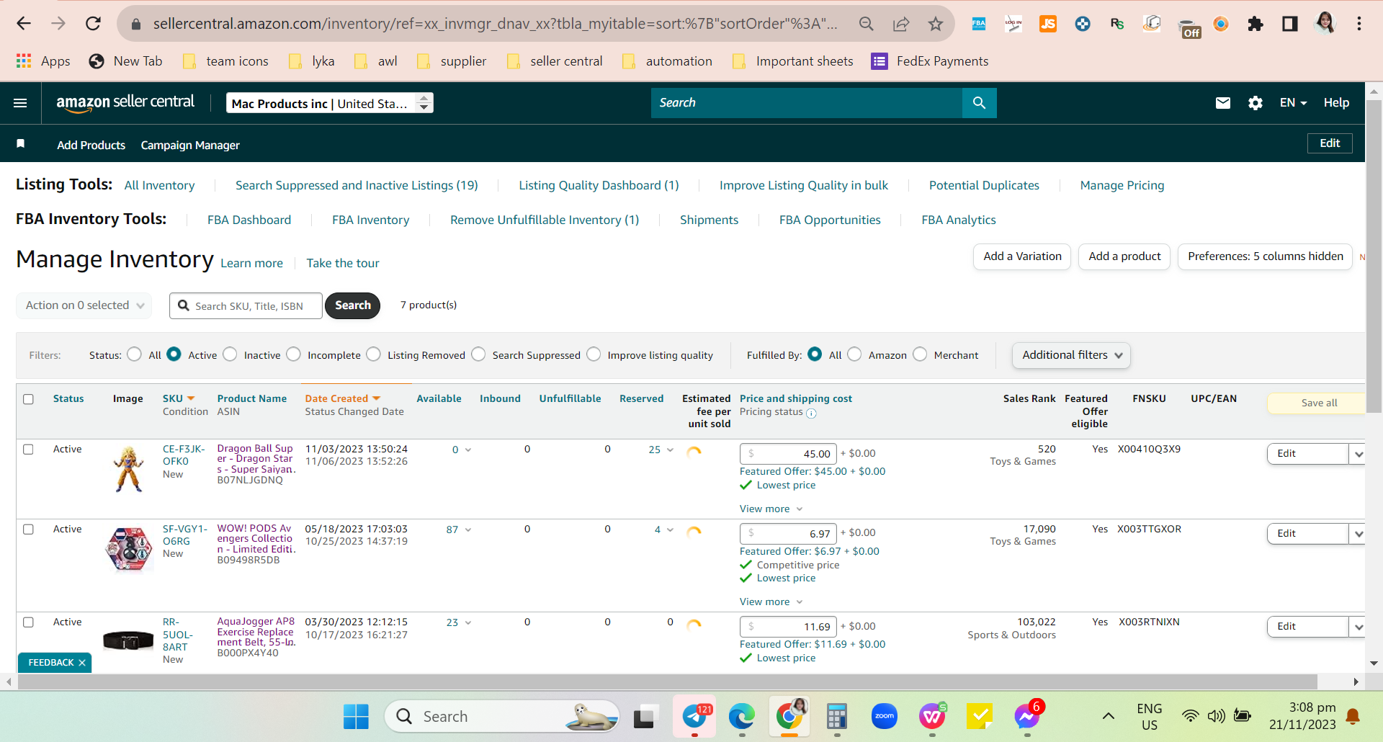Click the Add a product button

pos(1124,256)
